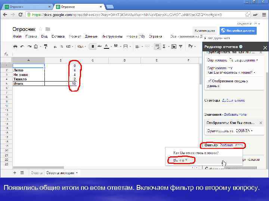This screenshot has height=201, width=269.
Task: Click the folder icon beside the title
Action: (48, 29)
